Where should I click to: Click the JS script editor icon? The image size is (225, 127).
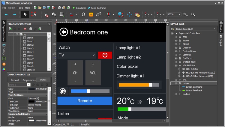click(91, 14)
